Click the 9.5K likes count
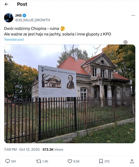Image resolution: width=139 pixels, height=167 pixels. [76, 161]
